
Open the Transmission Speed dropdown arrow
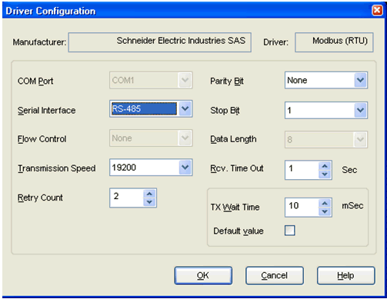[185, 168]
